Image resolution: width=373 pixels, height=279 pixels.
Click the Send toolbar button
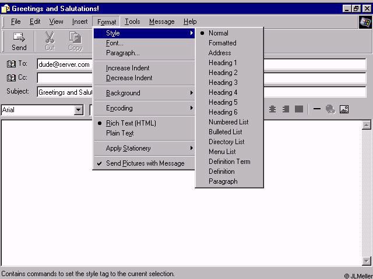(x=19, y=41)
